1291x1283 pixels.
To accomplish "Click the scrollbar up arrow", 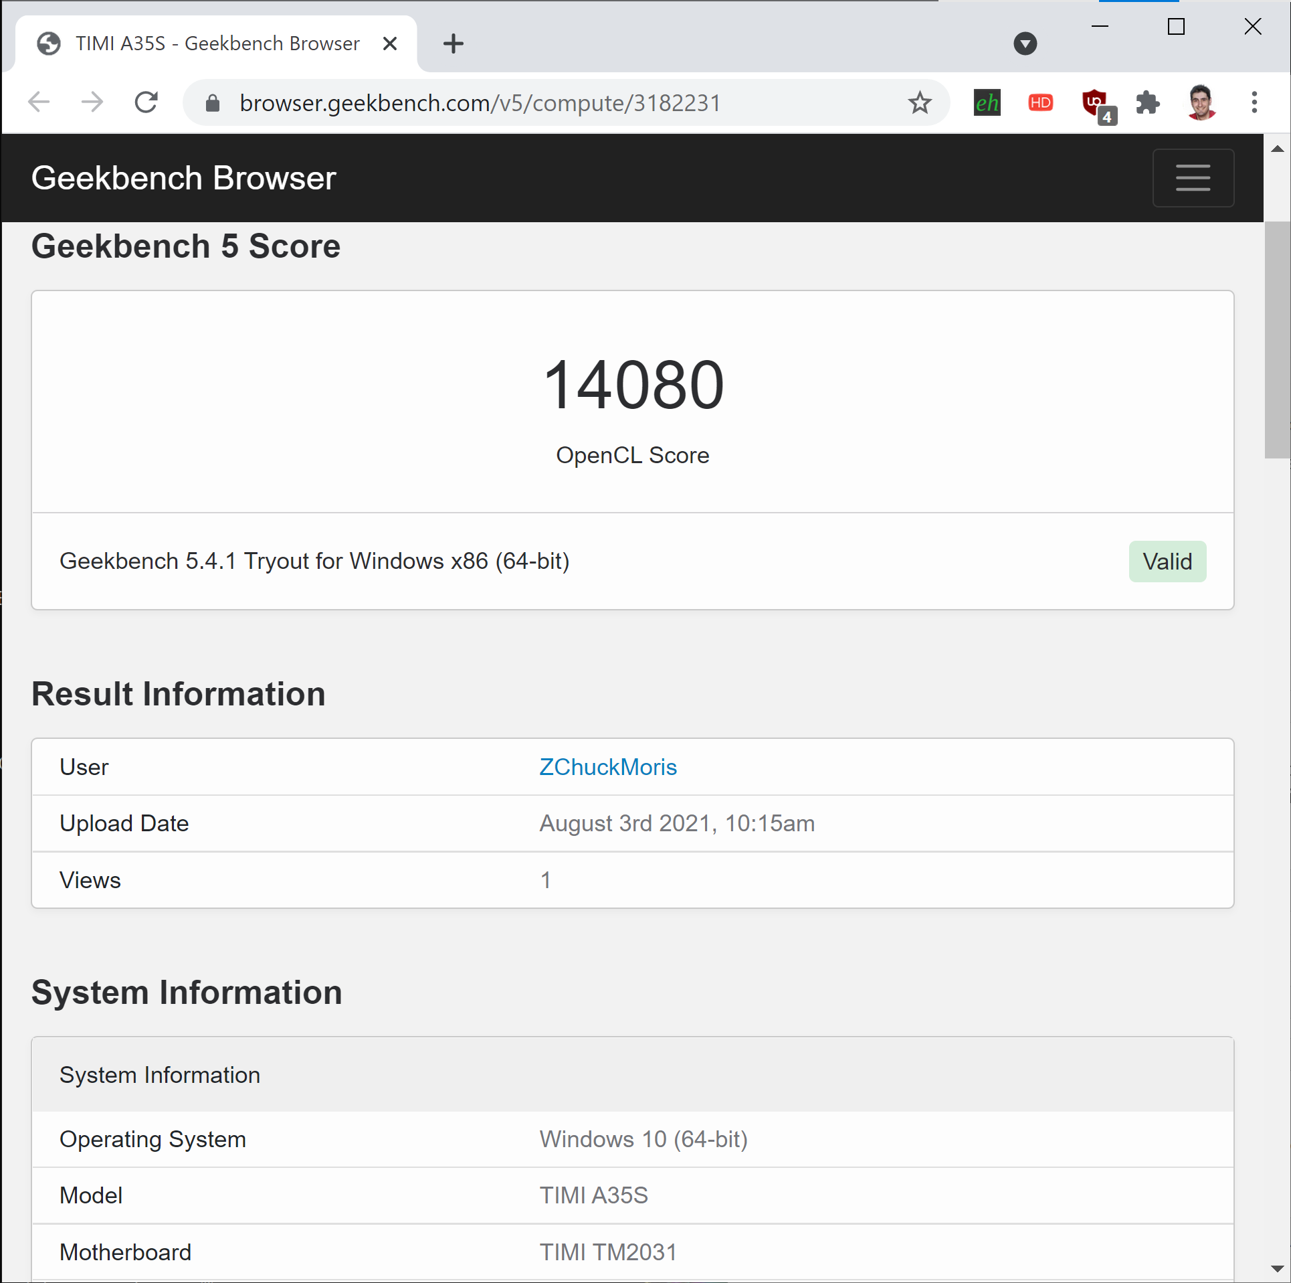I will pos(1277,149).
